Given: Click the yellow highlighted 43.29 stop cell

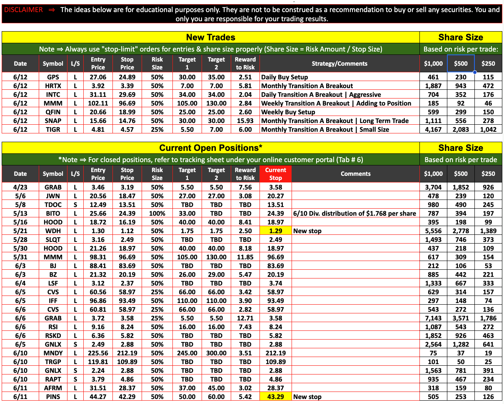Looking at the screenshot, I should (x=275, y=397).
